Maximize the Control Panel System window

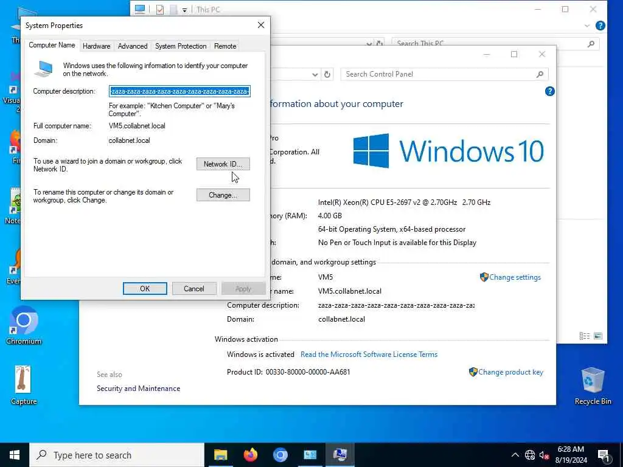tap(513, 54)
